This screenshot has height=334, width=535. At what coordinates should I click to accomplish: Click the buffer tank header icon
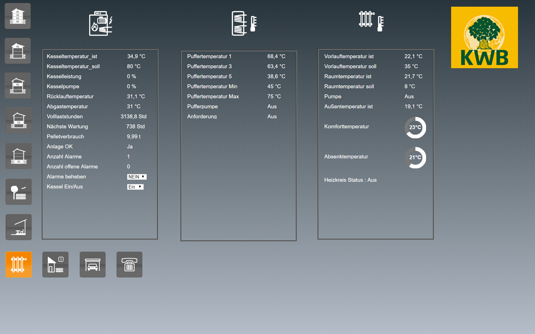pos(244,23)
